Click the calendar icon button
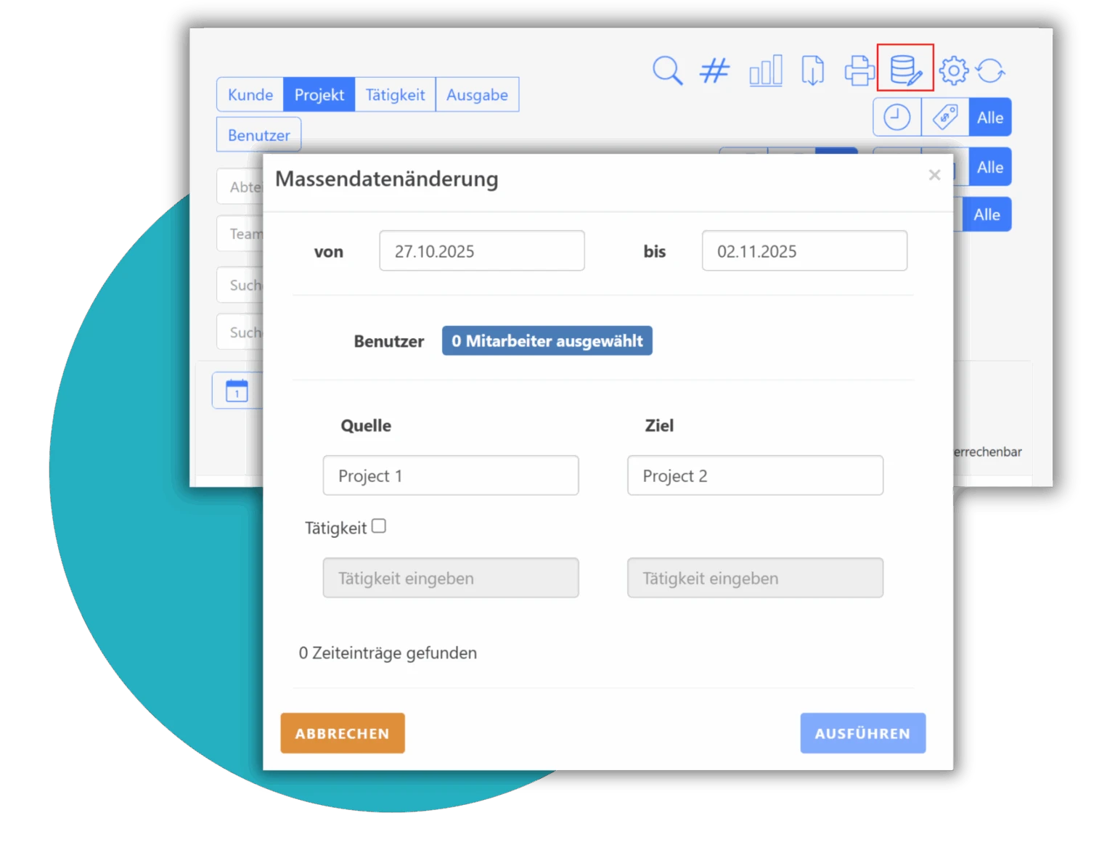Viewport: 1115px width, 842px height. (237, 391)
